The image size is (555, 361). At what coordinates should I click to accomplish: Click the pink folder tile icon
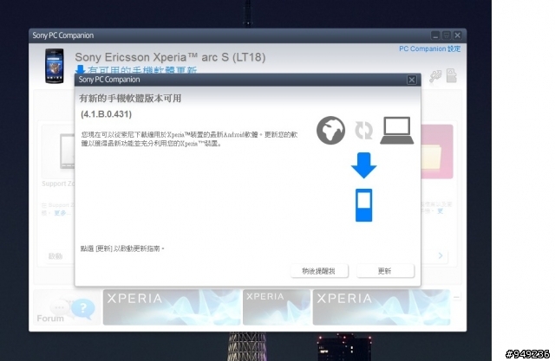437,151
